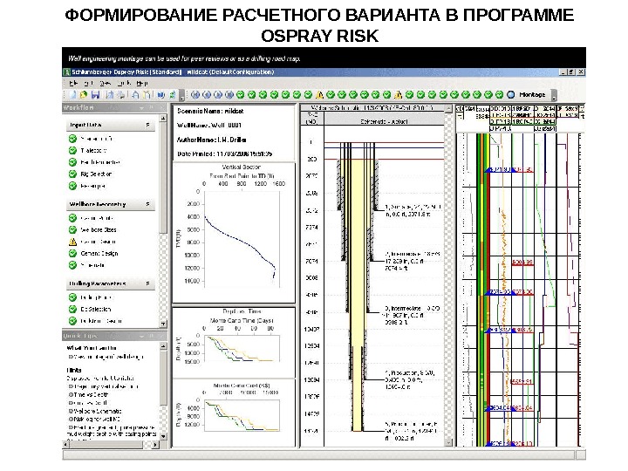Click the dropdown handle after the refresh icon
The width and height of the screenshot is (628, 471).
pyautogui.click(x=181, y=95)
